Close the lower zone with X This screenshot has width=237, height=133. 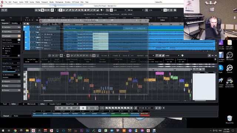(24, 104)
